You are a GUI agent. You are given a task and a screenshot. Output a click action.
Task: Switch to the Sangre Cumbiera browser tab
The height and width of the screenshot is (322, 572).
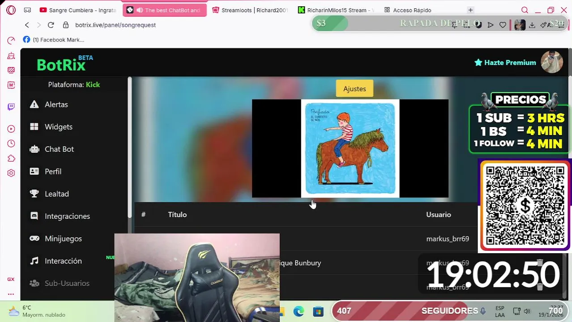78,10
